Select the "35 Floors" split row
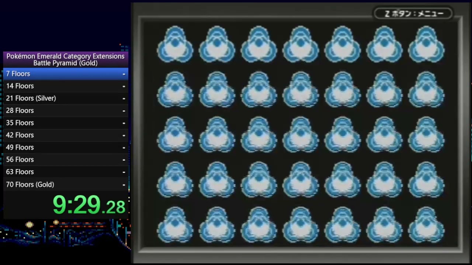Image resolution: width=472 pixels, height=265 pixels. coord(66,123)
